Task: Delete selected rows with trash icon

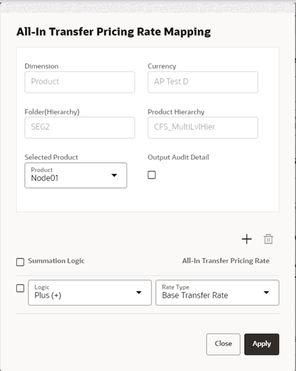Action: [x=268, y=239]
